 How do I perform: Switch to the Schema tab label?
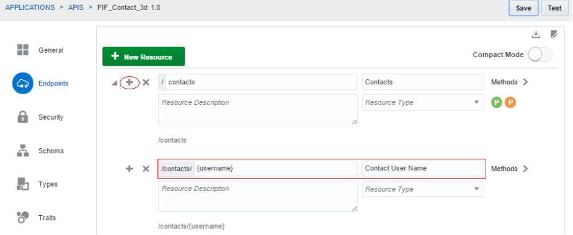[51, 151]
